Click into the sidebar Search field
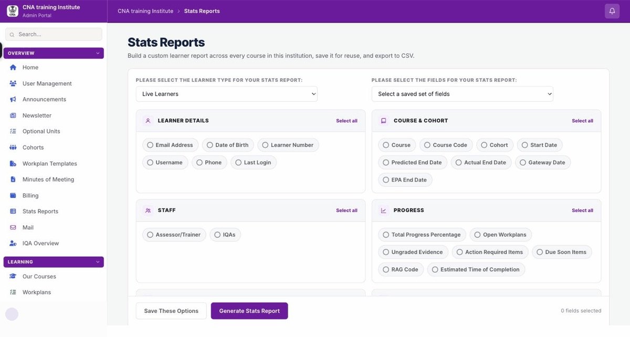Viewport: 630px width, 337px height. 54,34
